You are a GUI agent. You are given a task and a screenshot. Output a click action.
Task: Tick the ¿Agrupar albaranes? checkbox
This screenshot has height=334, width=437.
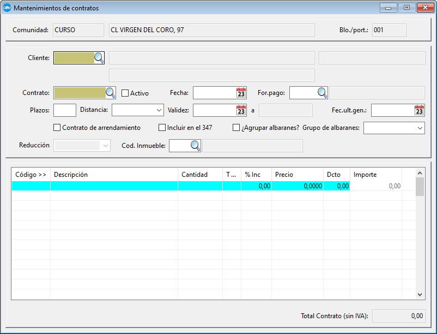click(236, 128)
